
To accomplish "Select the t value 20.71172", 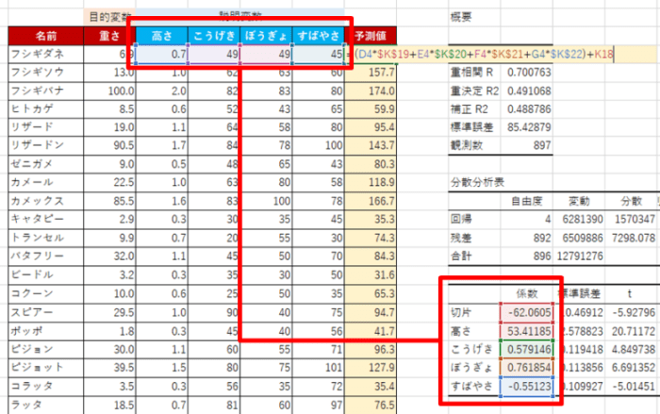I will point(632,331).
